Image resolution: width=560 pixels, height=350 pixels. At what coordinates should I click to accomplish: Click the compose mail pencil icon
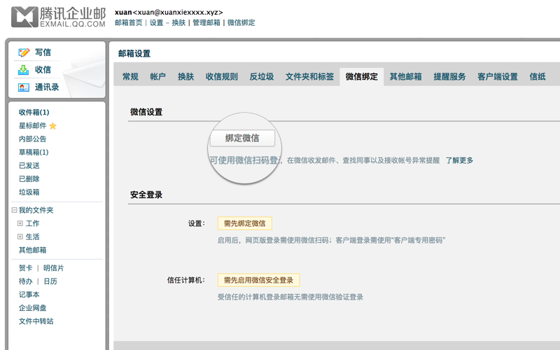coord(24,52)
